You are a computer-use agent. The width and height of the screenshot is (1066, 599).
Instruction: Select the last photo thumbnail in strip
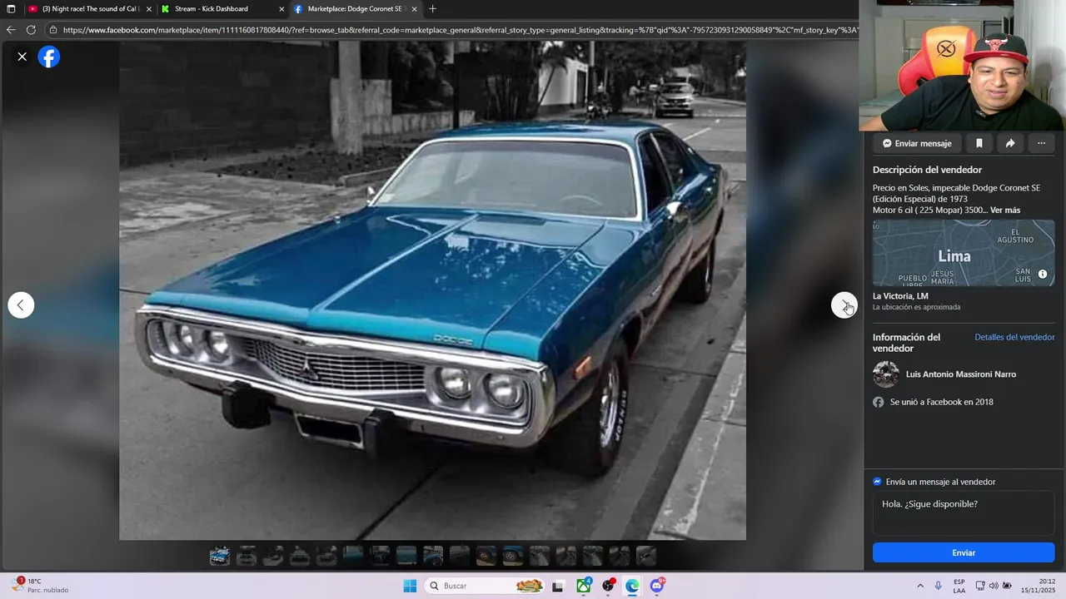(x=646, y=556)
